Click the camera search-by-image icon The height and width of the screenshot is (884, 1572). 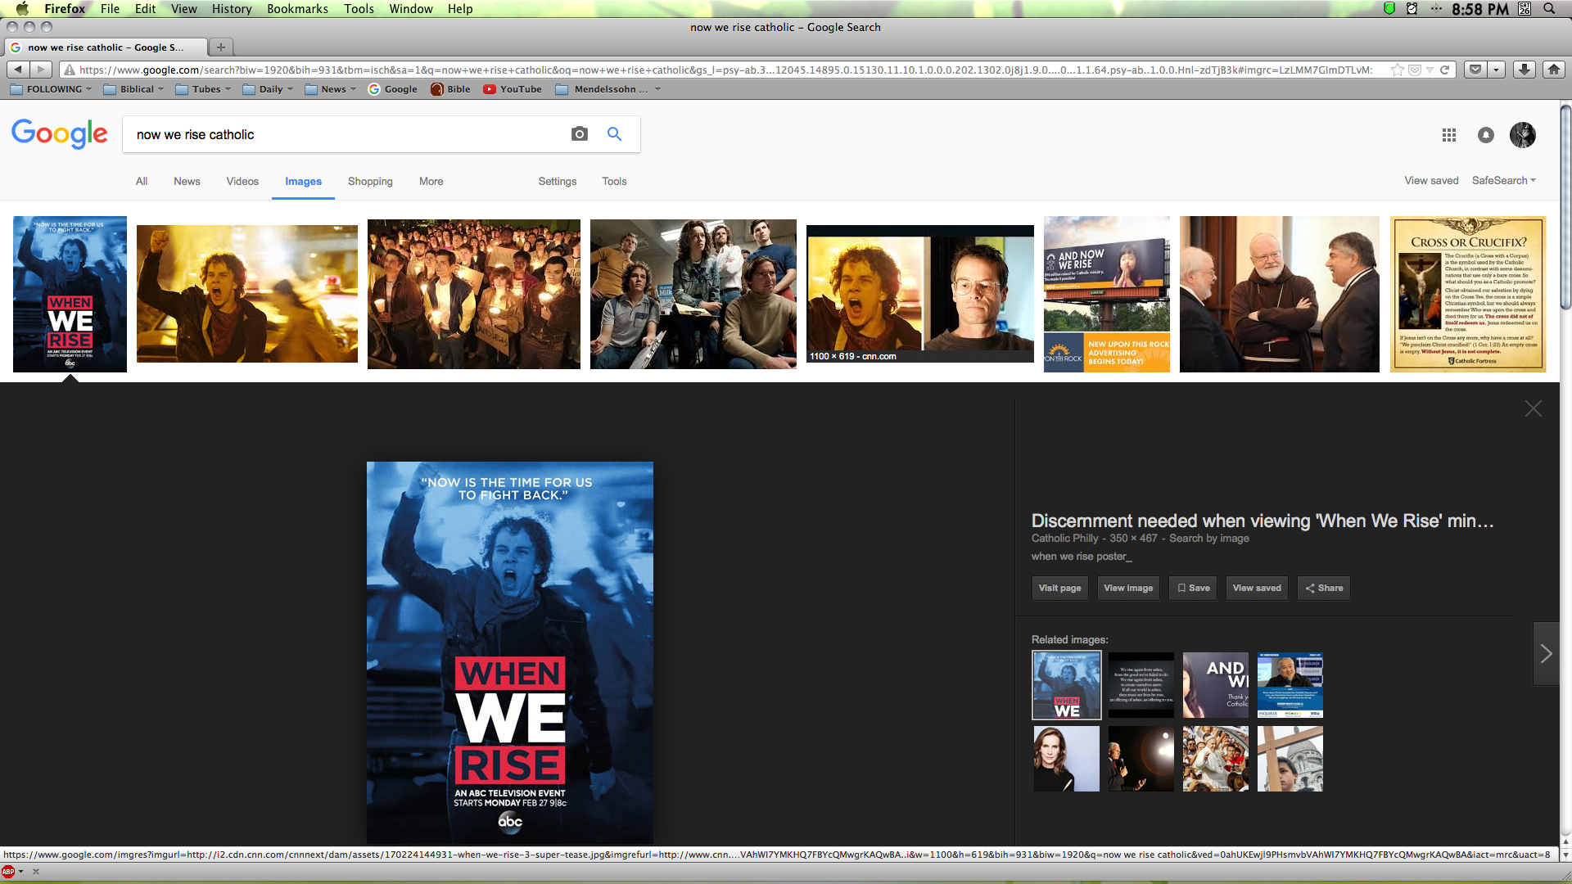[x=579, y=134]
